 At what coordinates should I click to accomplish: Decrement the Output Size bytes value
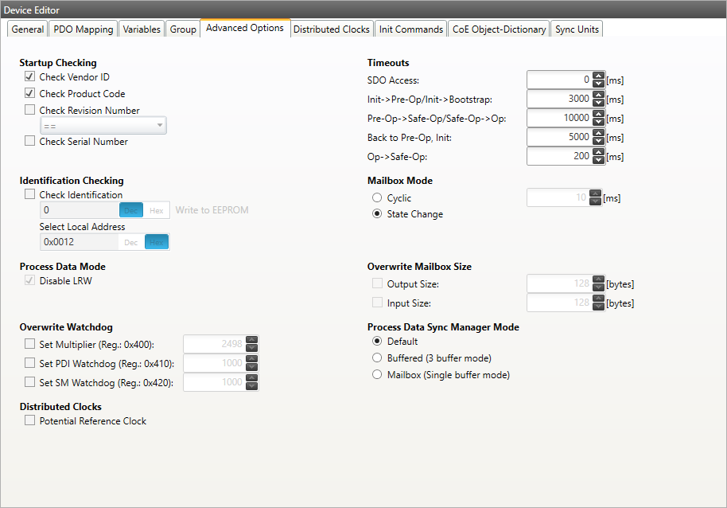[598, 286]
